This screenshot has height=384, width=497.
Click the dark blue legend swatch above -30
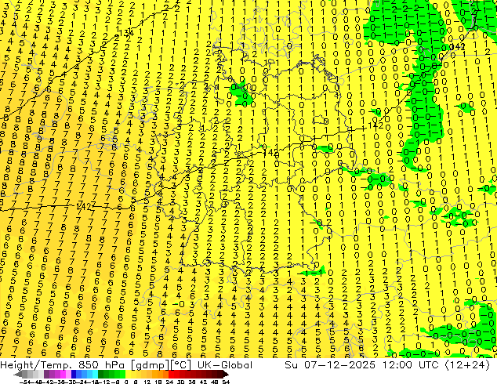(74, 375)
